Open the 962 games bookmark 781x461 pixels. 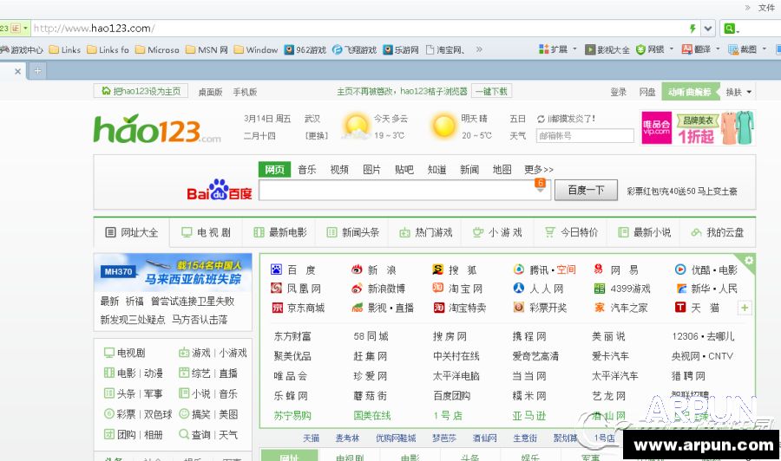tap(305, 49)
